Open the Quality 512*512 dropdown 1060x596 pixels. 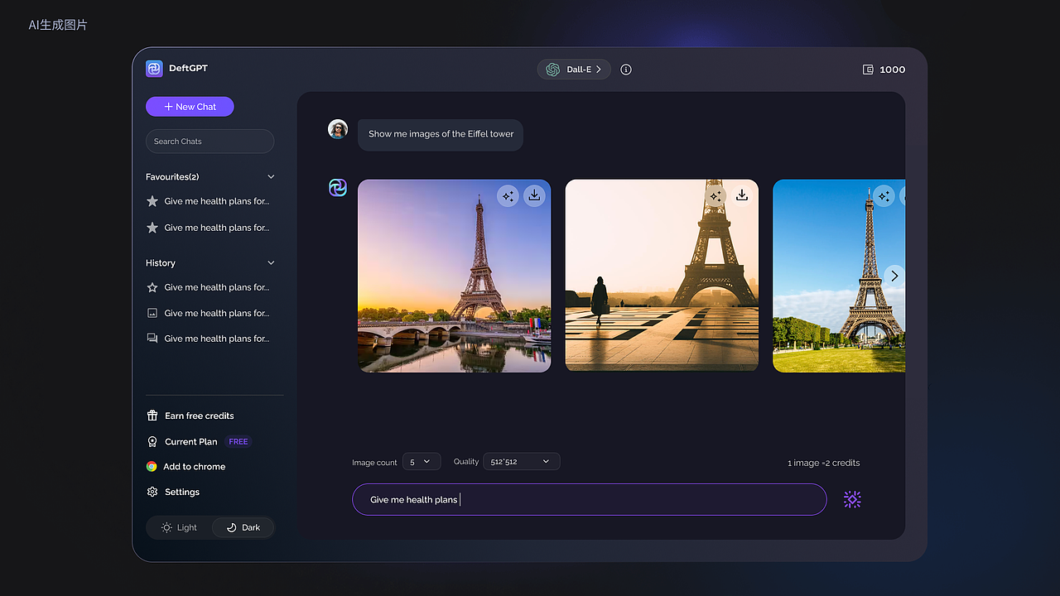(522, 461)
